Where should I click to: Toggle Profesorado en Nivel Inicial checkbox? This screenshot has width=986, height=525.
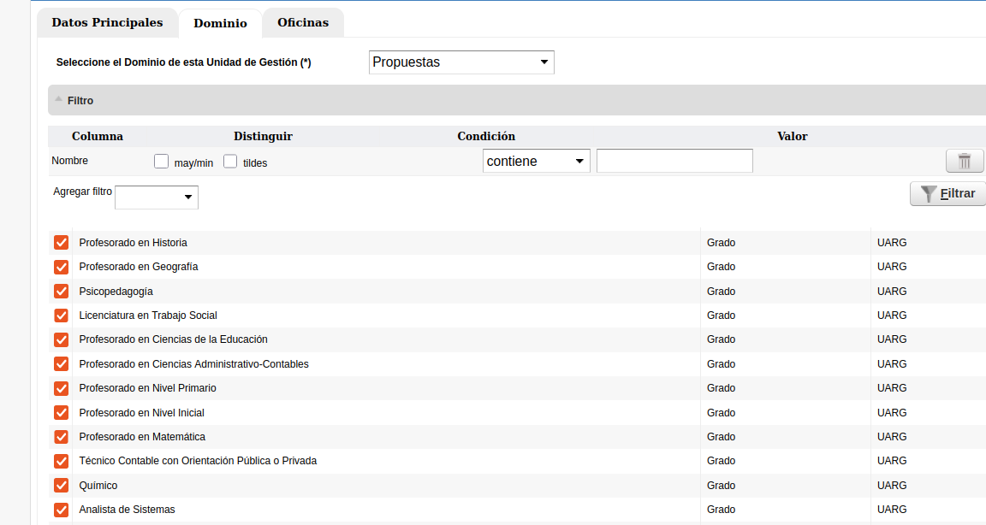[x=61, y=413]
